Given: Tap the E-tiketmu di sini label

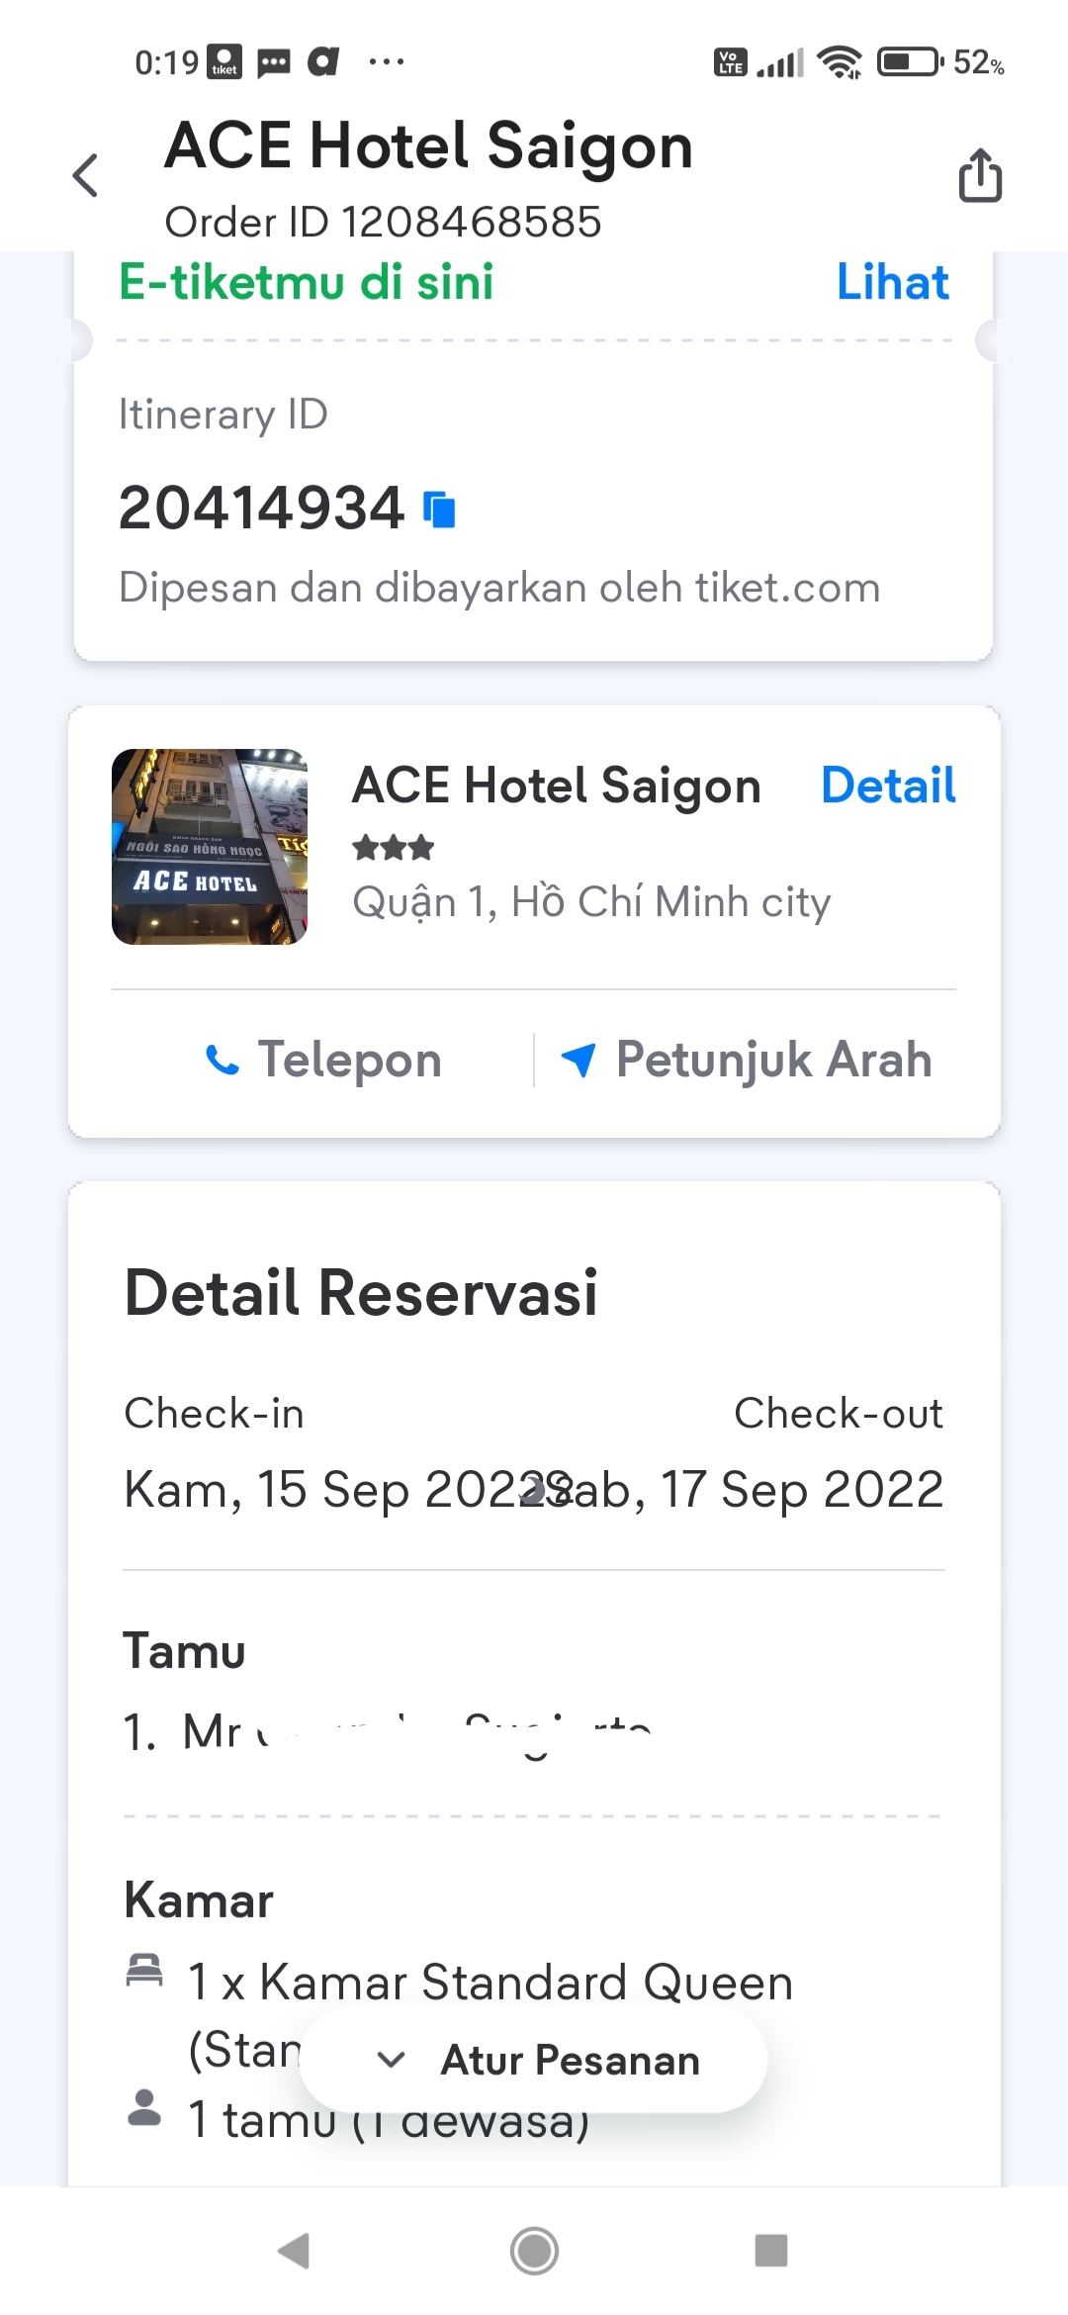Looking at the screenshot, I should pos(307,282).
